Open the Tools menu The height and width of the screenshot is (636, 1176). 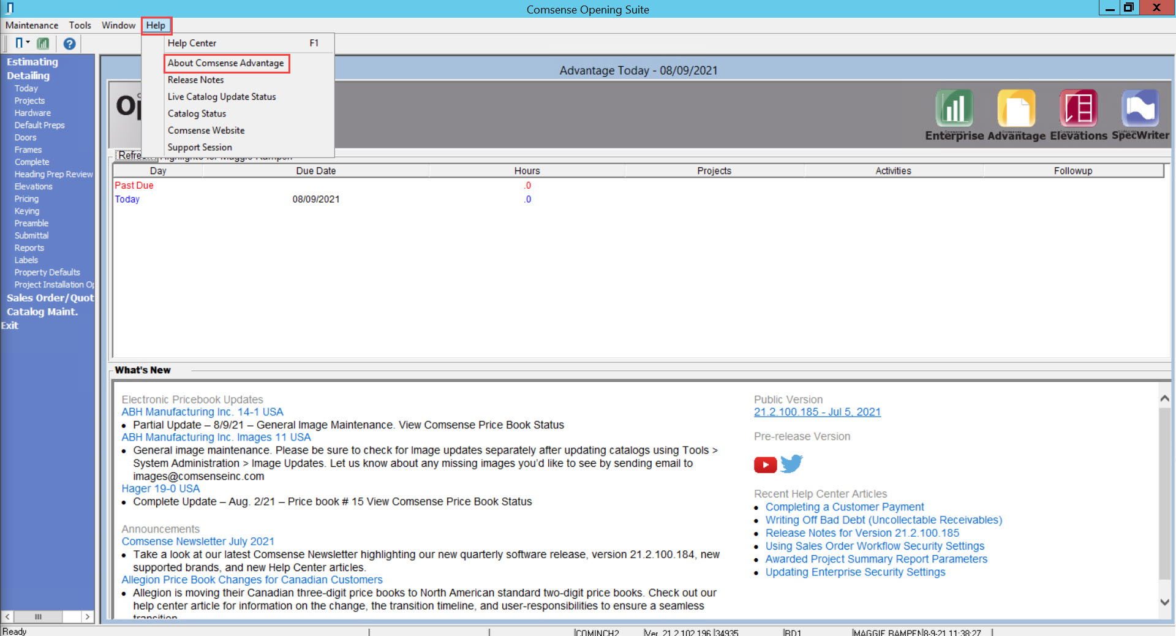(x=80, y=25)
